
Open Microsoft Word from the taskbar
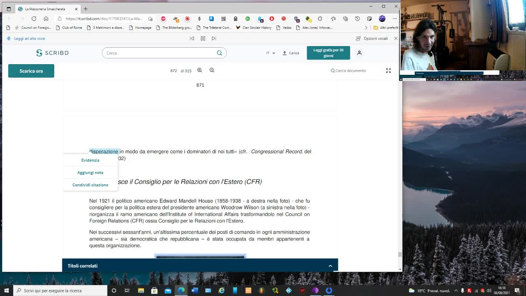coord(195,290)
